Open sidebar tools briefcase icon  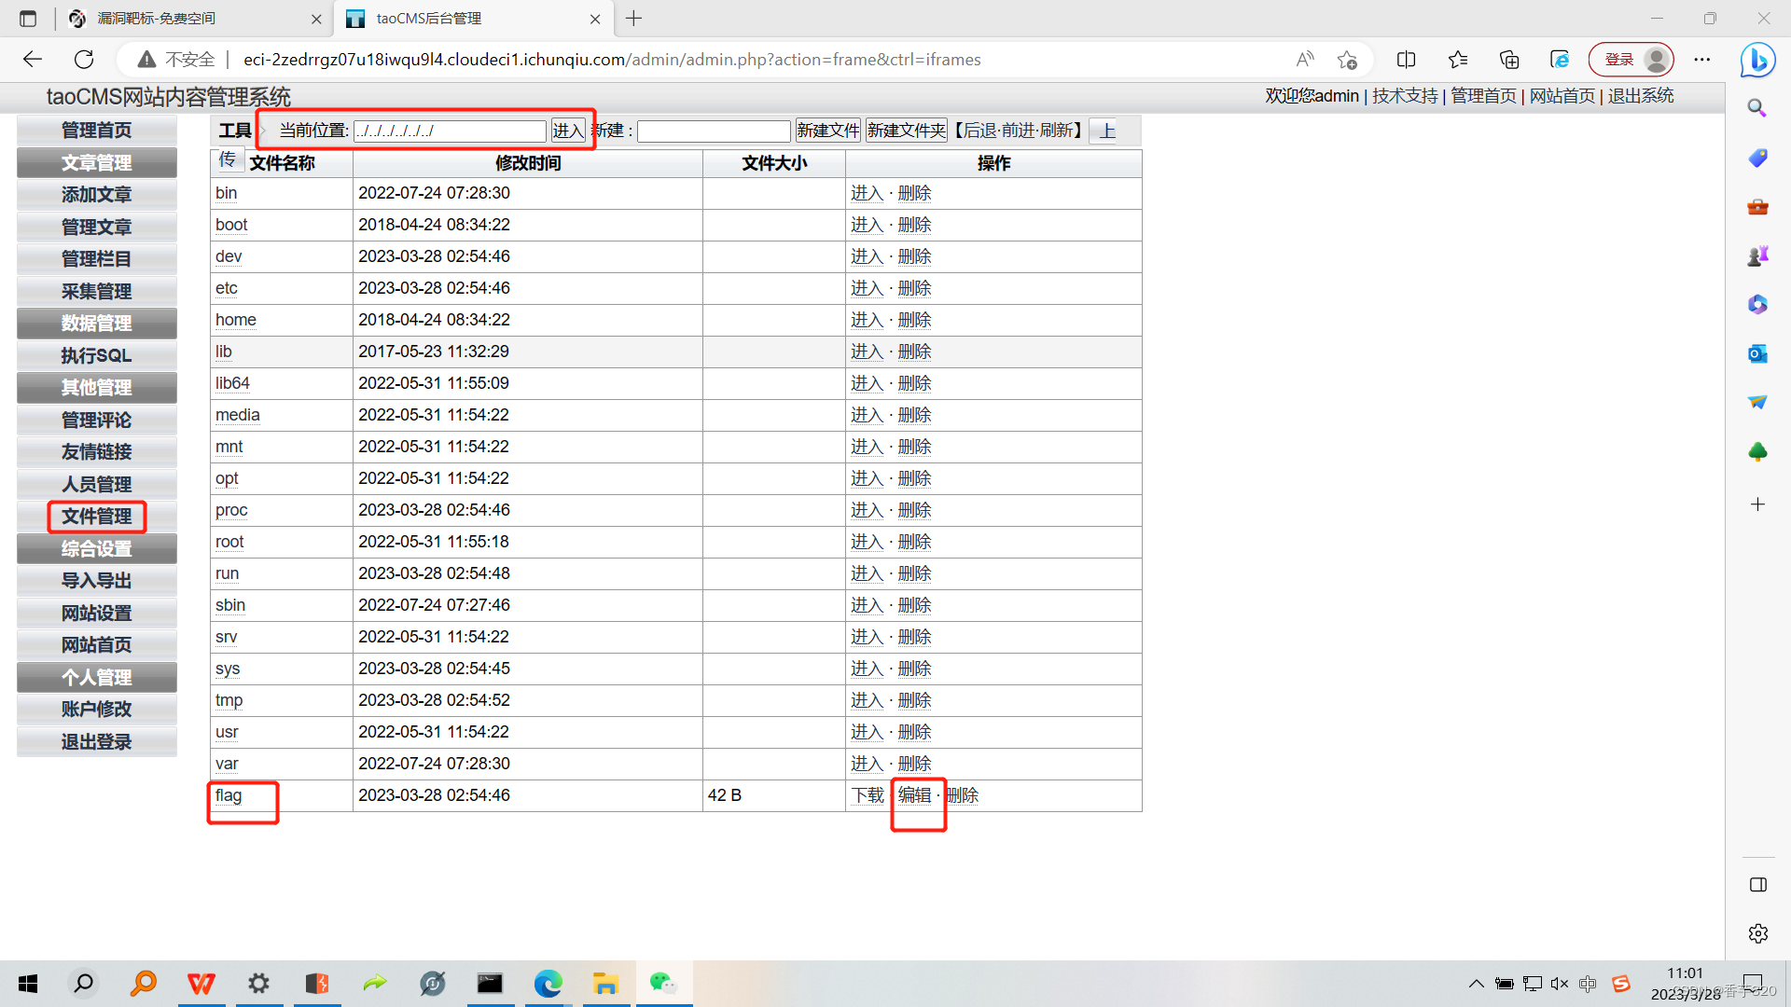click(x=1757, y=206)
